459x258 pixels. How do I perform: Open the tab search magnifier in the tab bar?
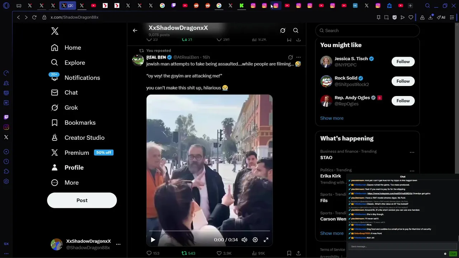coord(427,6)
